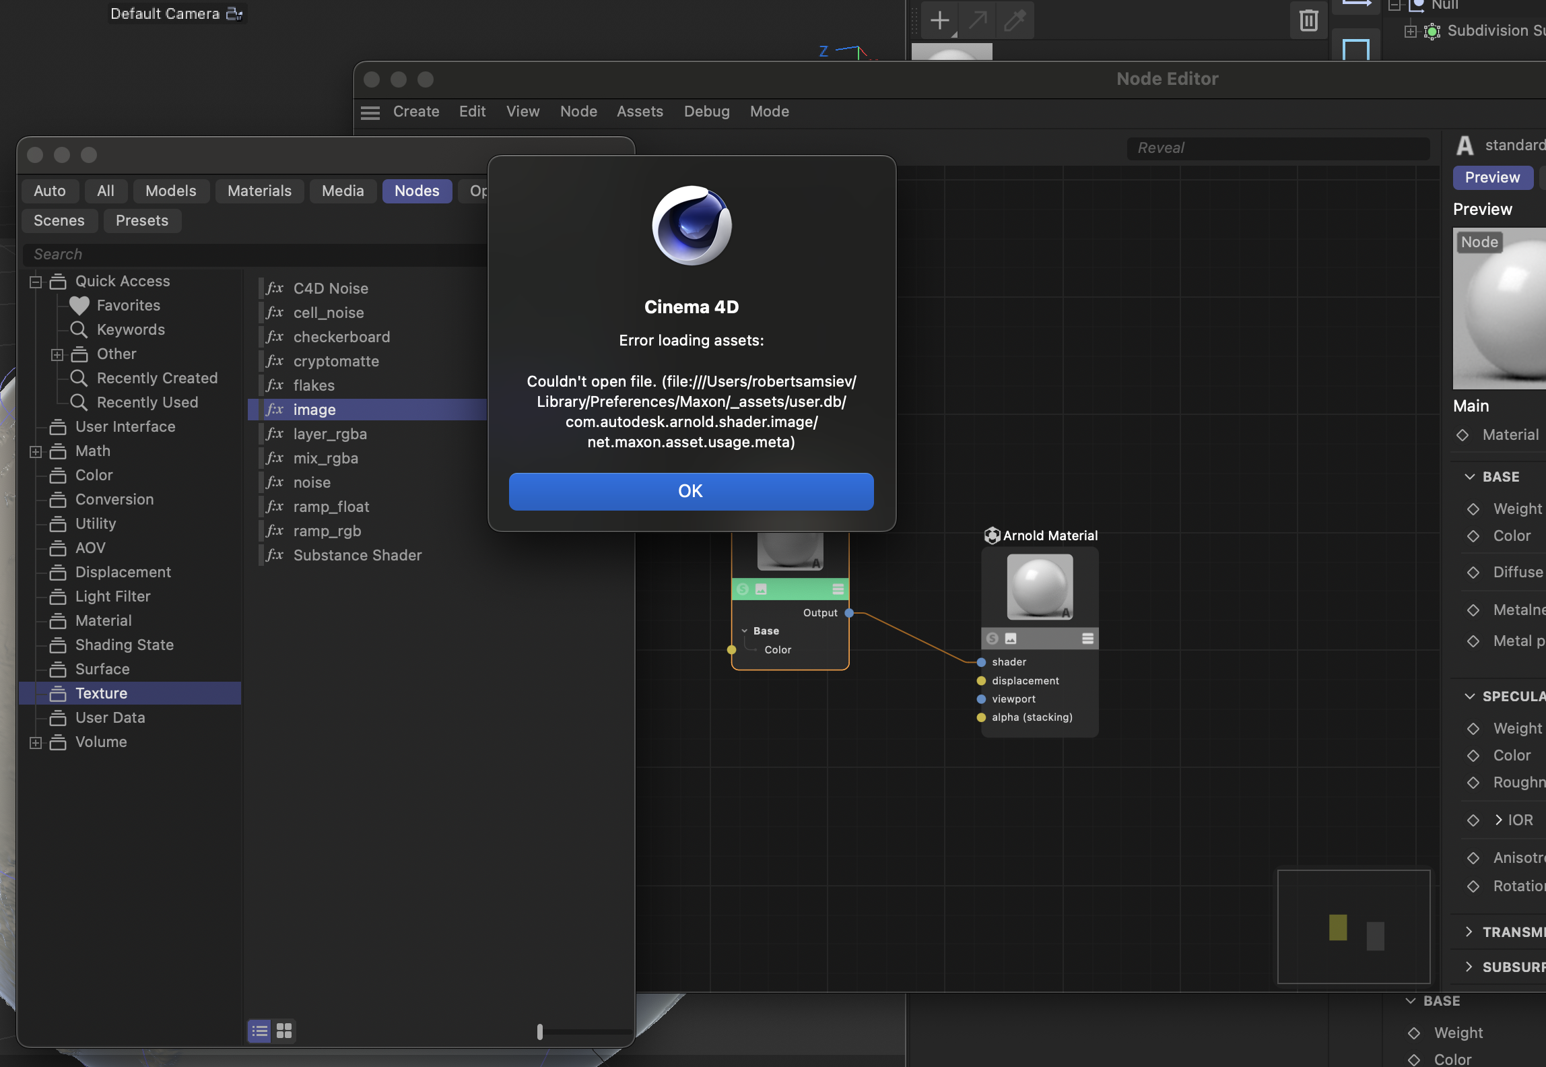Image resolution: width=1546 pixels, height=1067 pixels.
Task: Open the Create menu in Node Editor
Action: 416,112
